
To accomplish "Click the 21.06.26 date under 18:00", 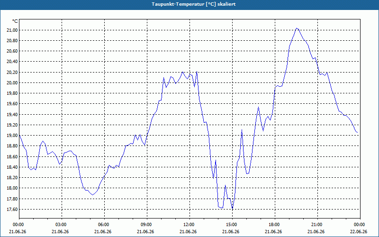I will (273, 232).
